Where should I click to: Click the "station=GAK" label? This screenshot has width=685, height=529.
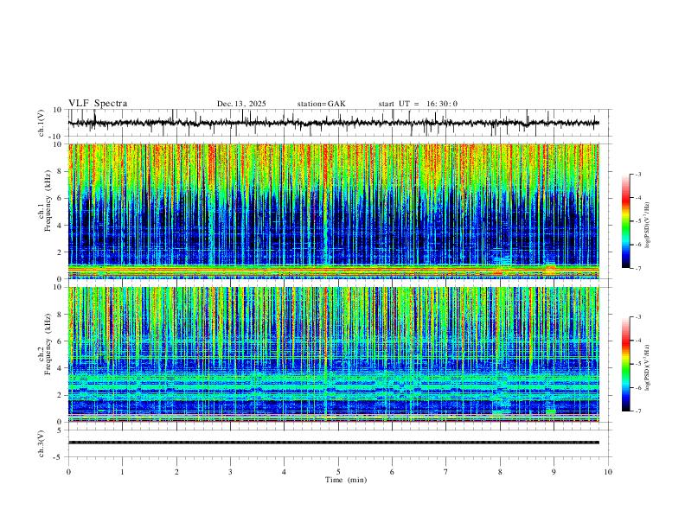click(x=321, y=104)
